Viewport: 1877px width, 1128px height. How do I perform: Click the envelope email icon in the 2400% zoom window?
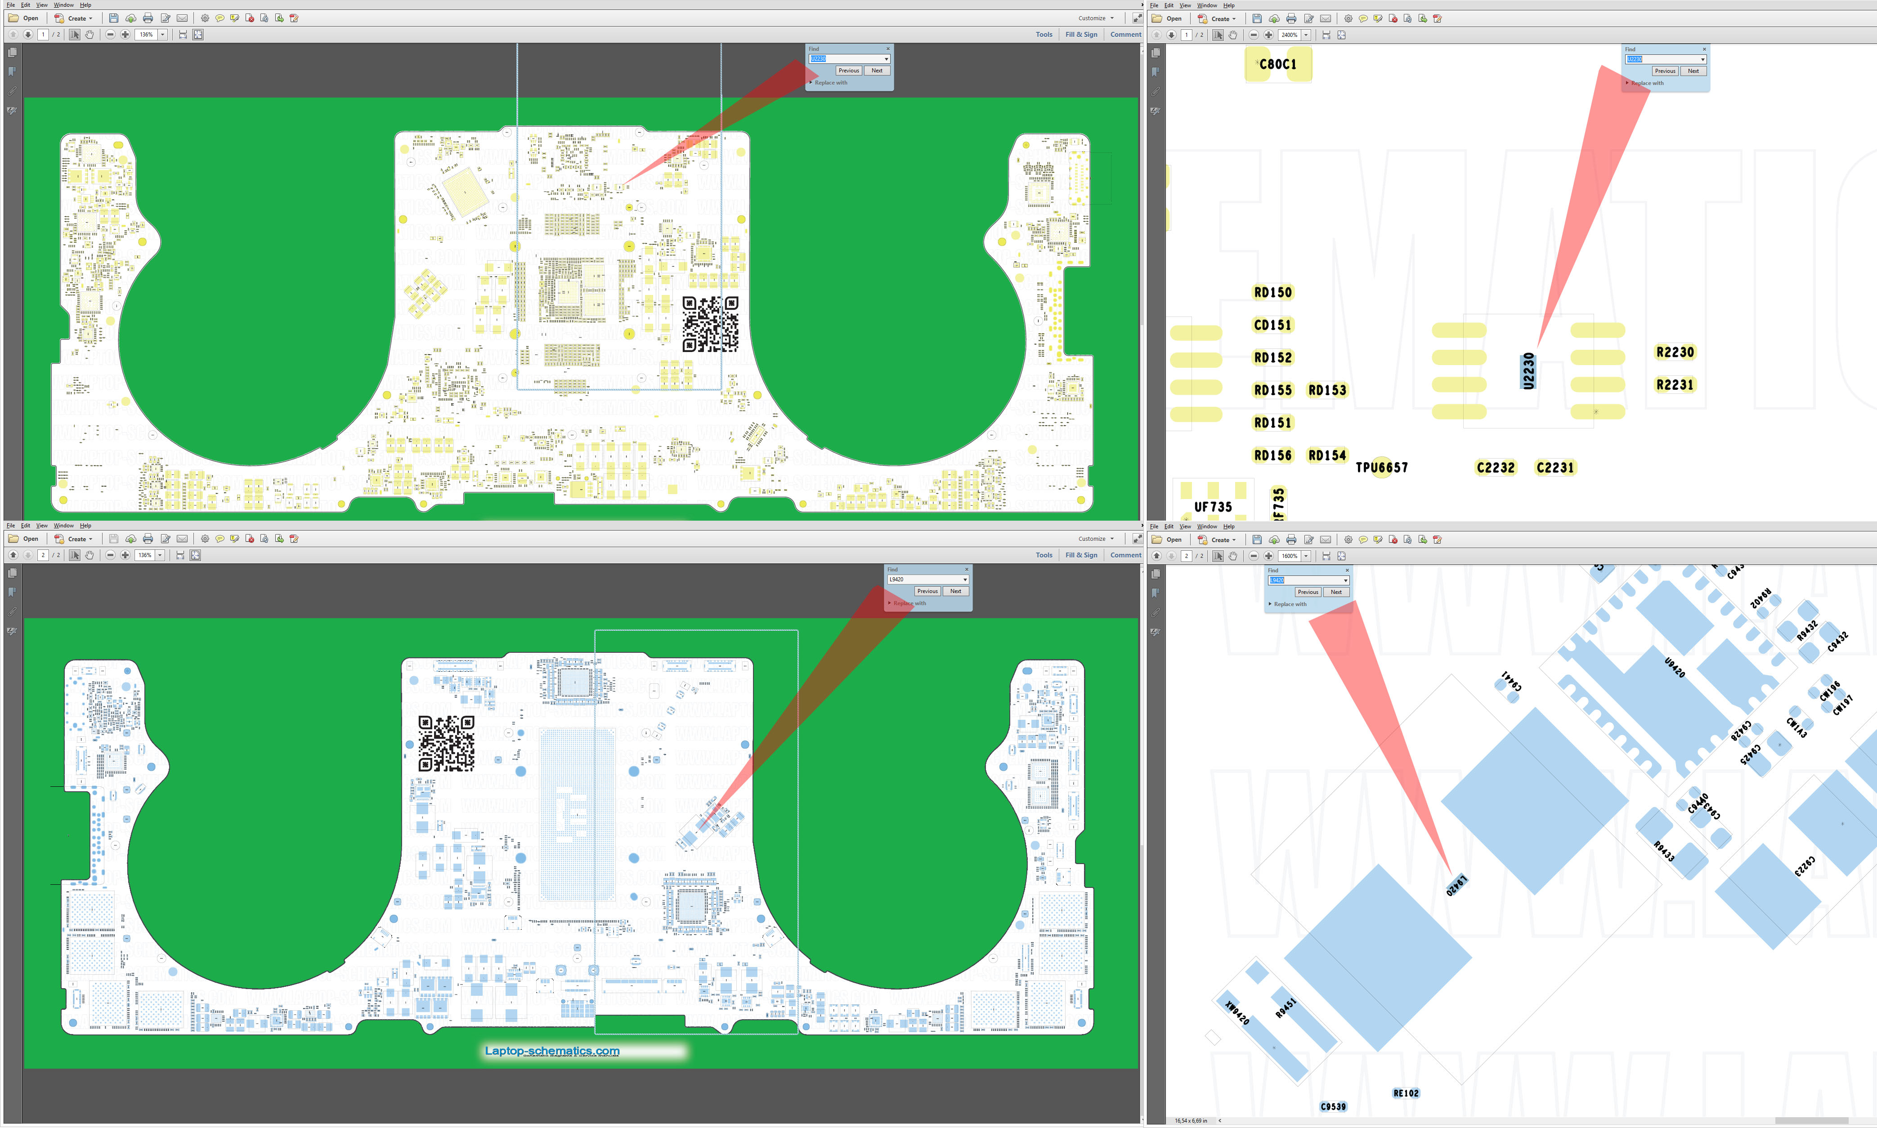(1325, 19)
